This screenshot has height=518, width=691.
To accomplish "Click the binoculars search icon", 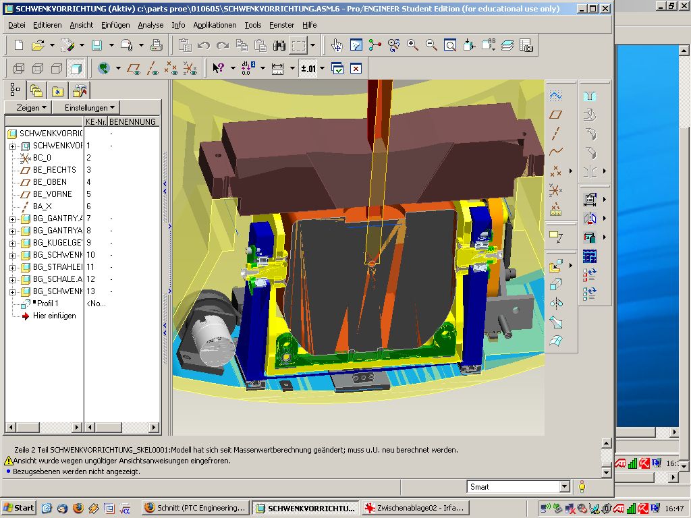I will point(279,45).
